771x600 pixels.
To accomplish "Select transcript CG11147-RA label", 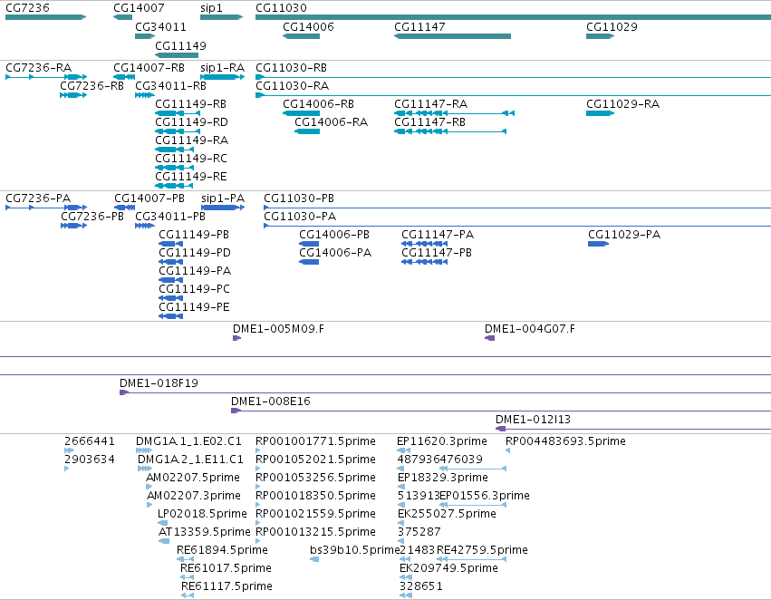I will (430, 103).
